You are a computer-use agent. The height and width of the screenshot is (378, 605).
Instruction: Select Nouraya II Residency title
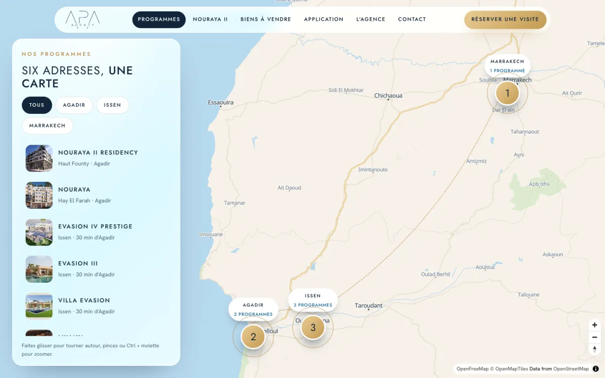coord(98,153)
